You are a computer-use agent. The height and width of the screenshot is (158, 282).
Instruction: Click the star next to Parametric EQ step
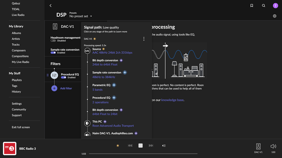click(114, 85)
